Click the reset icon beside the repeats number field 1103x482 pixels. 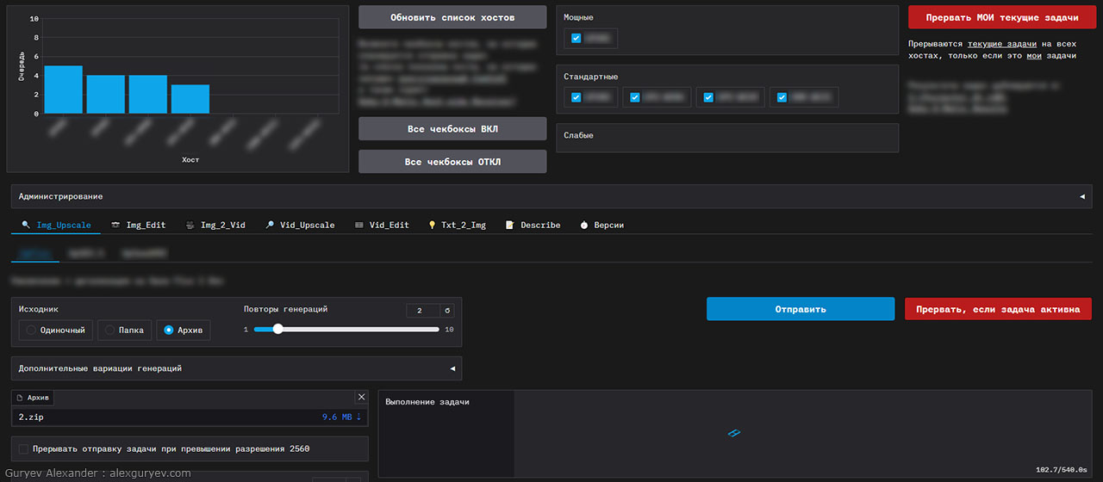[447, 311]
